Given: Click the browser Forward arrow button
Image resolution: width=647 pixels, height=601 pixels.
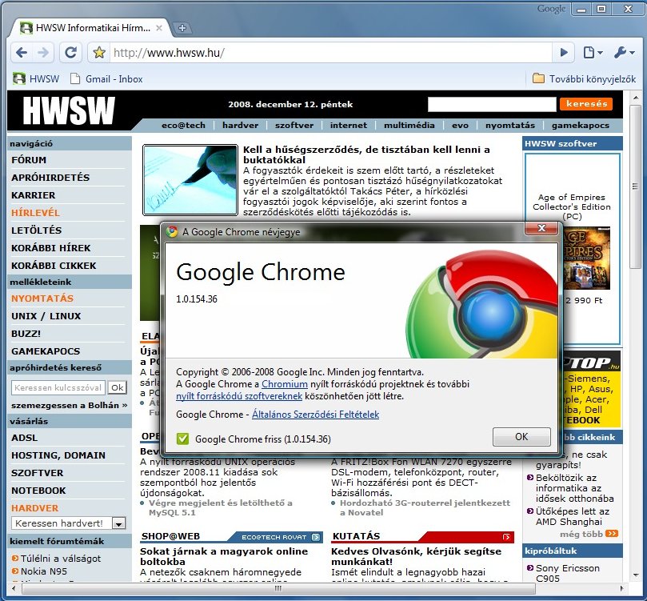Looking at the screenshot, I should click(43, 53).
